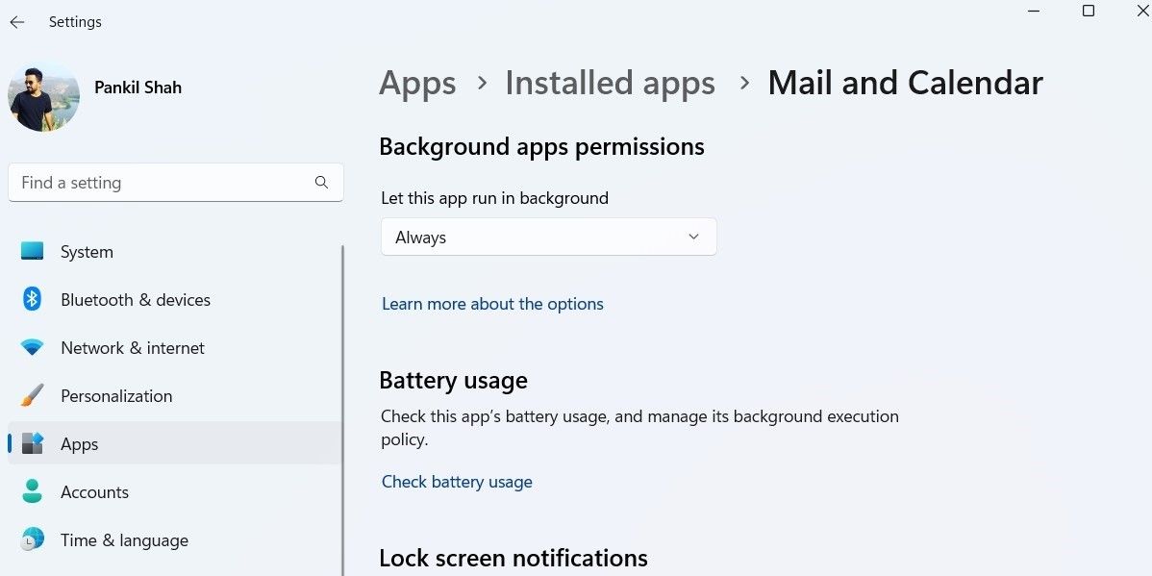Click the Background apps permissions heading
Image resolution: width=1152 pixels, height=576 pixels.
coord(541,147)
